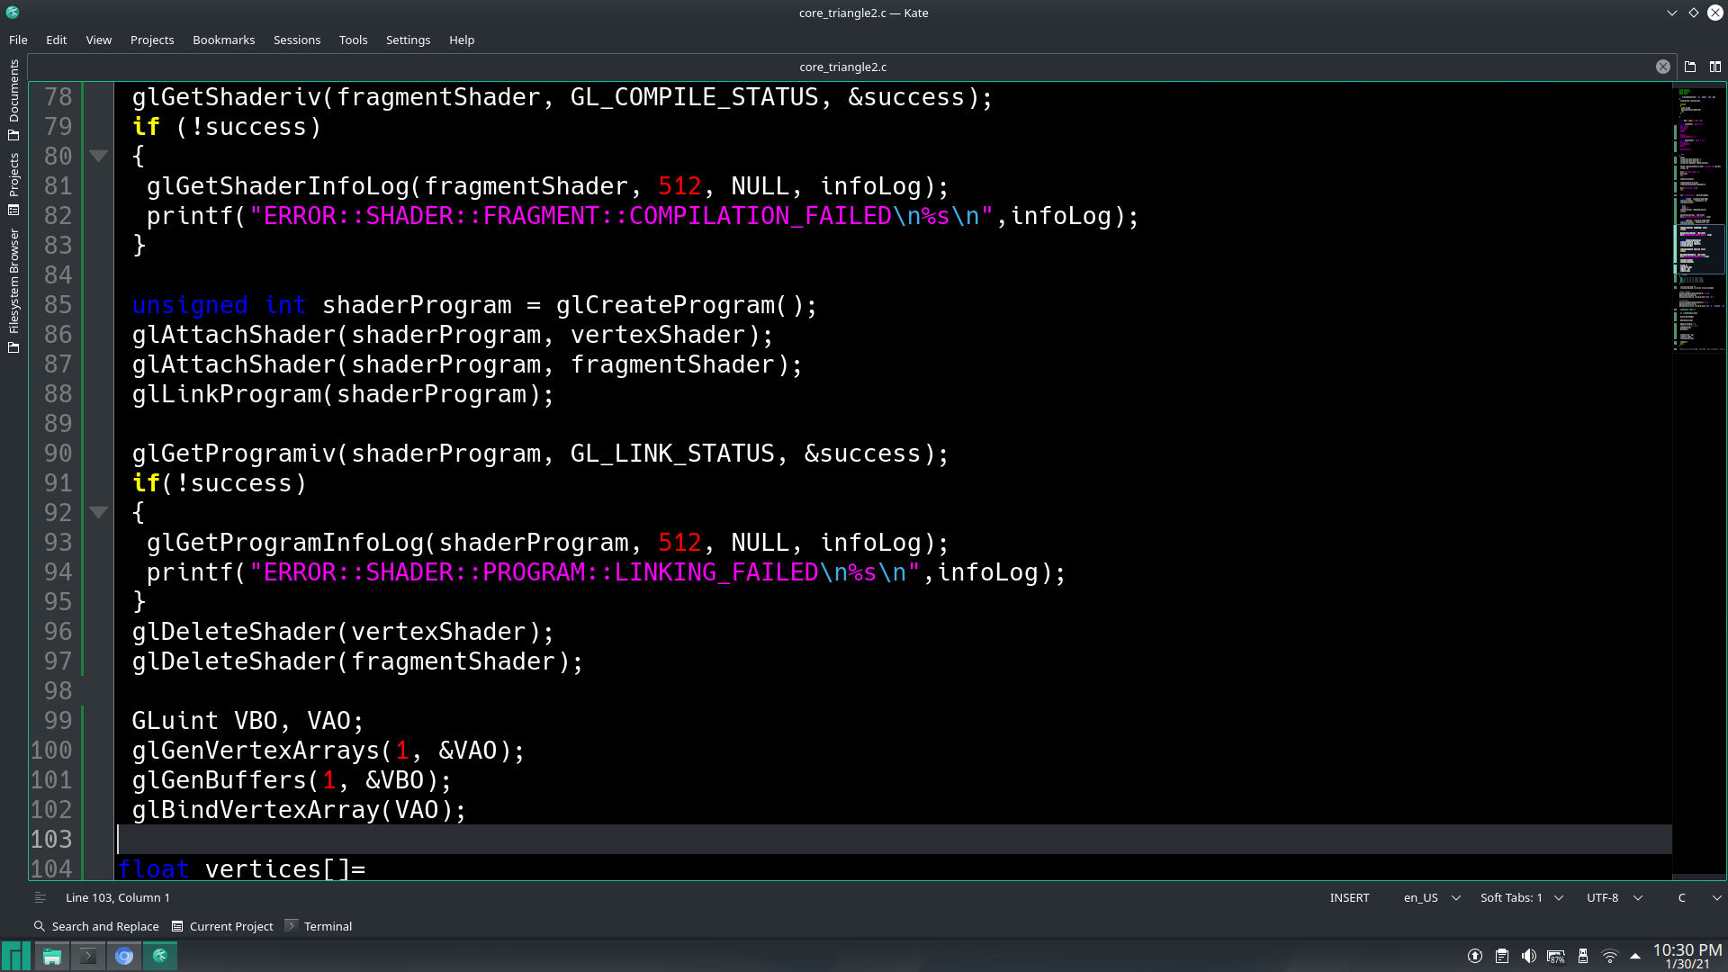Screen dimensions: 1728x972
Task: Toggle INSERT mode in the status bar
Action: [1349, 897]
